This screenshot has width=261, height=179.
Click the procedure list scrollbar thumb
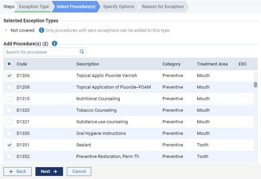tap(256, 84)
